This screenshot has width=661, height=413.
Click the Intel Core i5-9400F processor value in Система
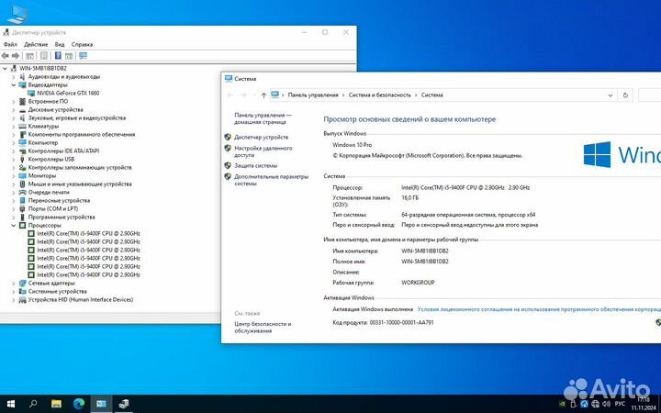coord(465,187)
